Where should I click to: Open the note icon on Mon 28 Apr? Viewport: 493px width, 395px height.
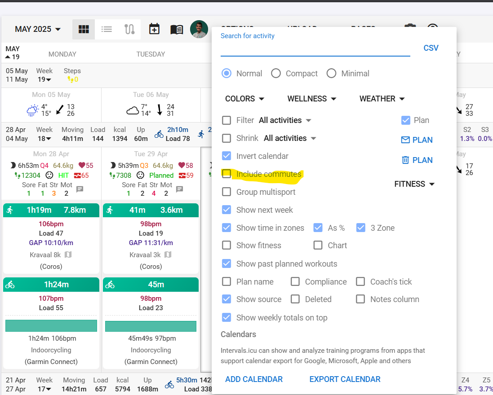pos(80,189)
